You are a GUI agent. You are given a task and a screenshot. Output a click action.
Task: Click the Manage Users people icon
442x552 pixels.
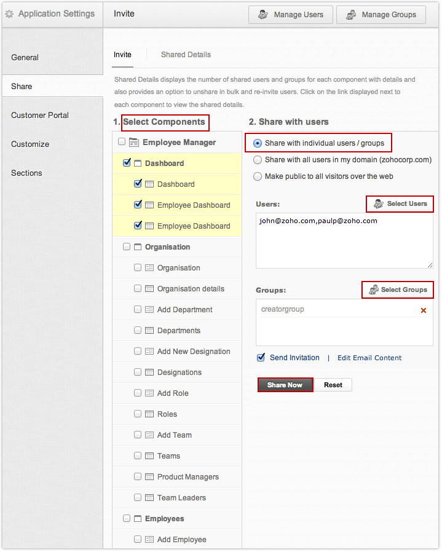point(262,15)
